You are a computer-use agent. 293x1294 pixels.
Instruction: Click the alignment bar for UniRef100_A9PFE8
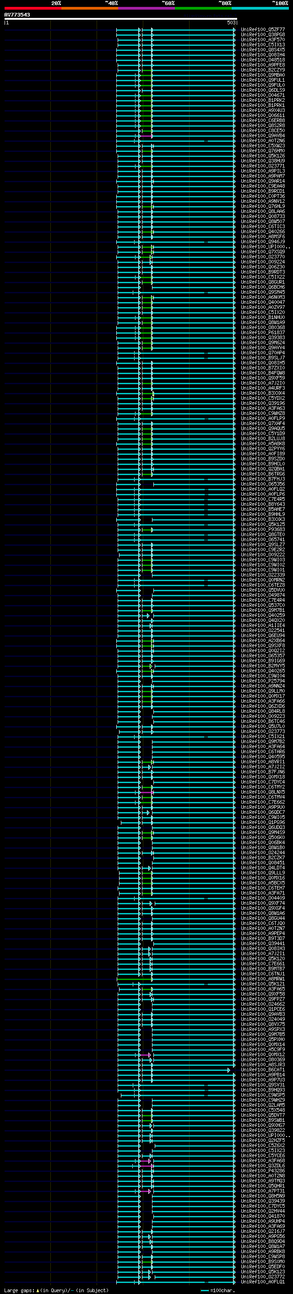176,65
